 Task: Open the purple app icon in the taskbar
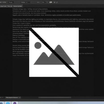15,103
